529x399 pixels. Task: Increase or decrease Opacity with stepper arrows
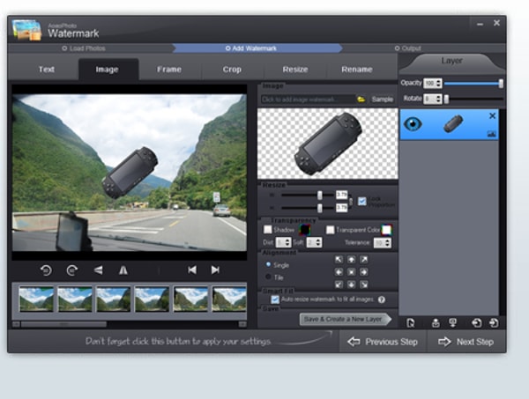pyautogui.click(x=438, y=83)
